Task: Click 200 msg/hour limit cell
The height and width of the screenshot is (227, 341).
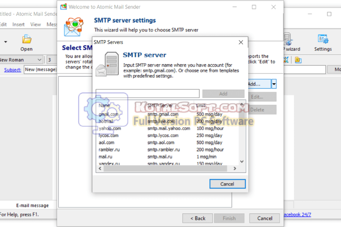Action: click(210, 149)
